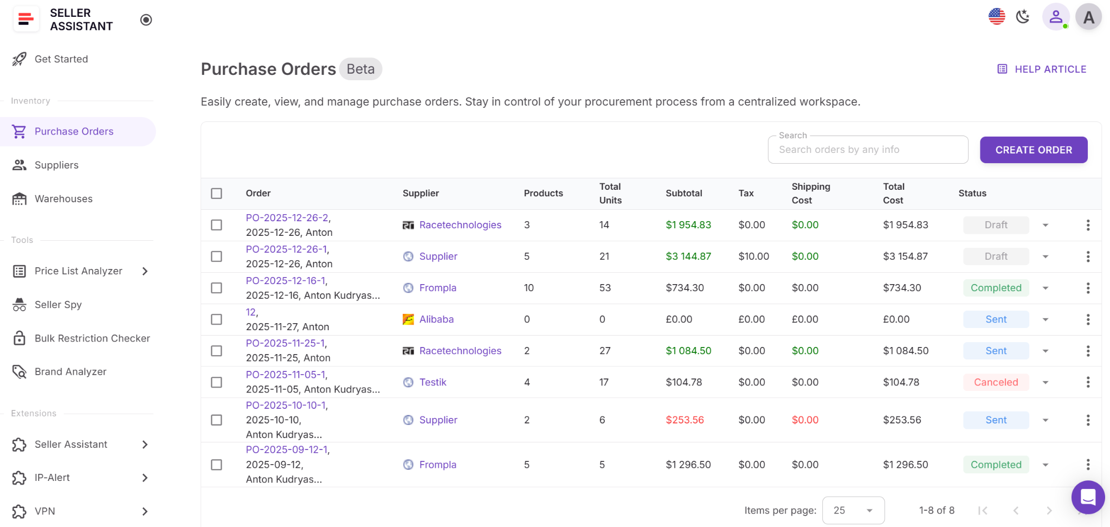Click the US flag language icon

tap(996, 17)
